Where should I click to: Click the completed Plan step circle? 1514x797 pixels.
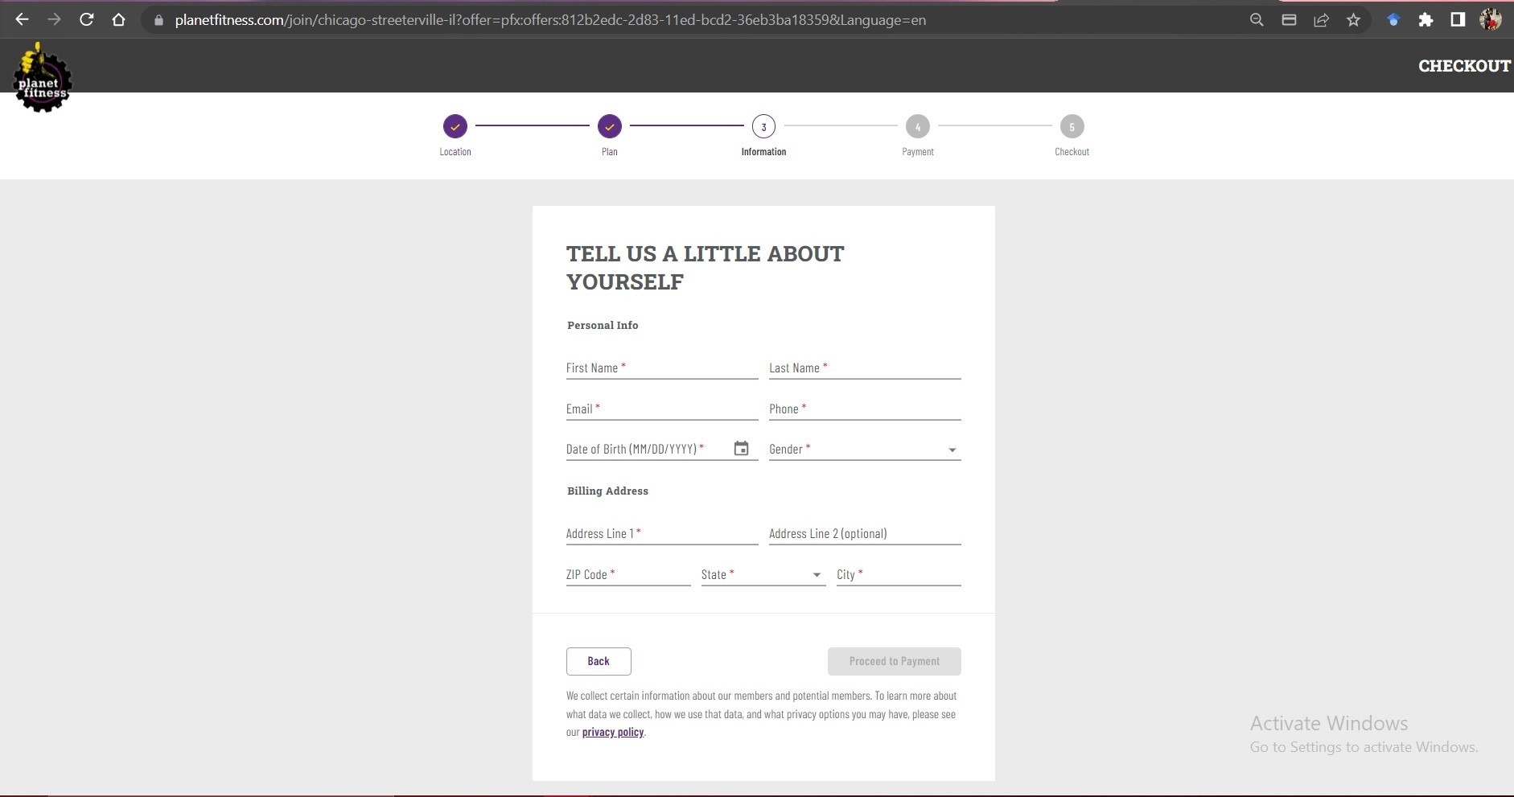pos(610,126)
